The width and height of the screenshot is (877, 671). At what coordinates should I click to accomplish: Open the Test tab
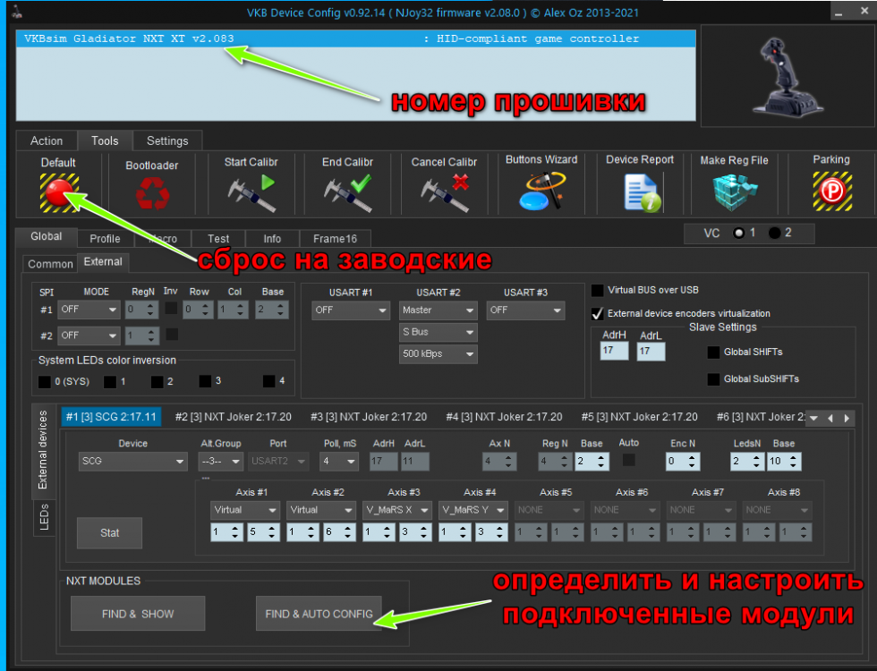pos(218,239)
